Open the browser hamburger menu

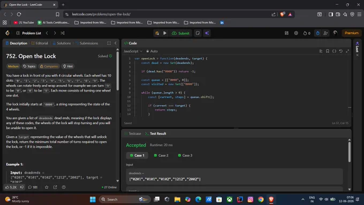[359, 14]
